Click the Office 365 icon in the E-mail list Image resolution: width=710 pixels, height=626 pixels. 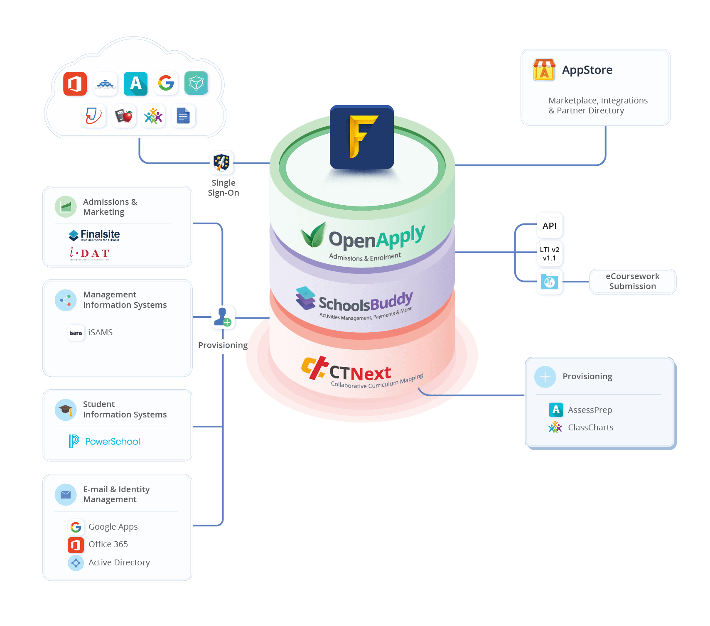coord(76,545)
